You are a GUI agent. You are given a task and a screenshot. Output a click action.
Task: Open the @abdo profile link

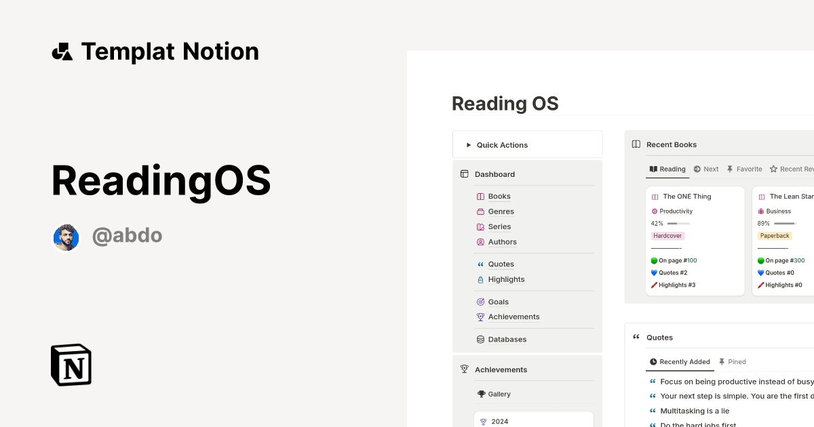click(128, 235)
